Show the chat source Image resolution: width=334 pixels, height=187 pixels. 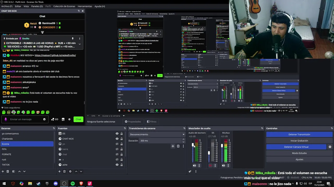[117, 154]
